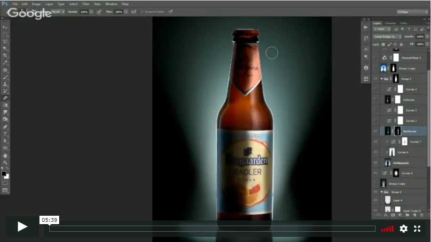Viewport: 431px width, 242px height.
Task: Select the Path Selection tool
Action: pyautogui.click(x=5, y=141)
